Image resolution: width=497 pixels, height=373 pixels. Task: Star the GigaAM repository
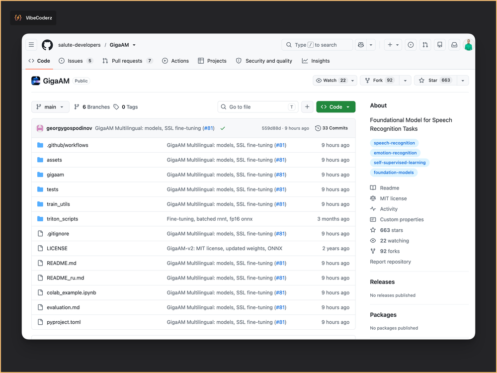pyautogui.click(x=435, y=80)
